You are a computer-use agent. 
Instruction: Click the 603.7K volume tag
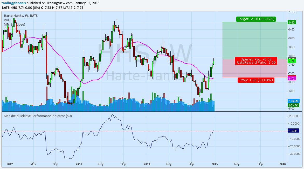click(x=294, y=105)
